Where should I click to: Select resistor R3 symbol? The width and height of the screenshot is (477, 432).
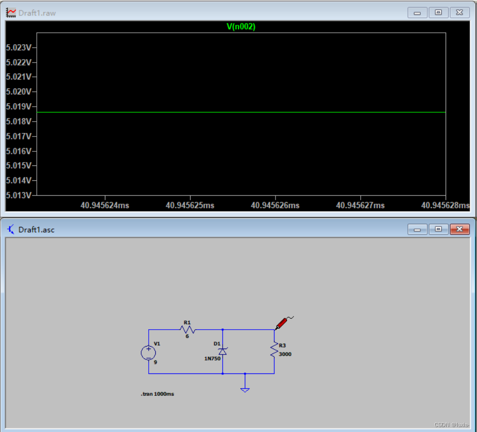tap(274, 350)
